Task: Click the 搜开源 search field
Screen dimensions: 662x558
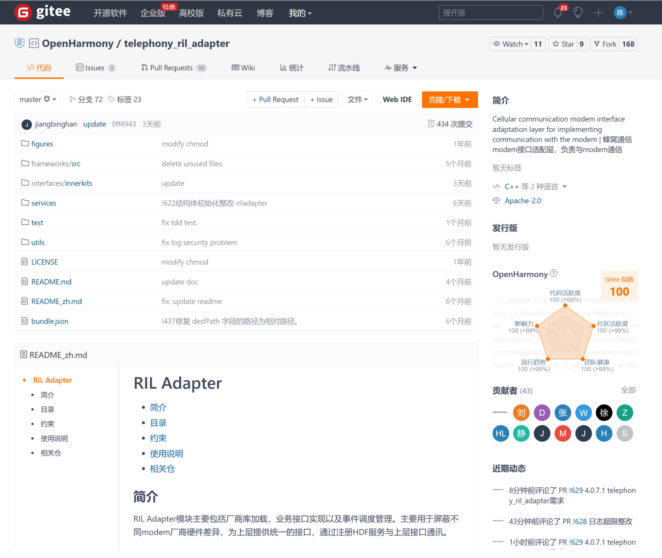Action: pyautogui.click(x=491, y=12)
